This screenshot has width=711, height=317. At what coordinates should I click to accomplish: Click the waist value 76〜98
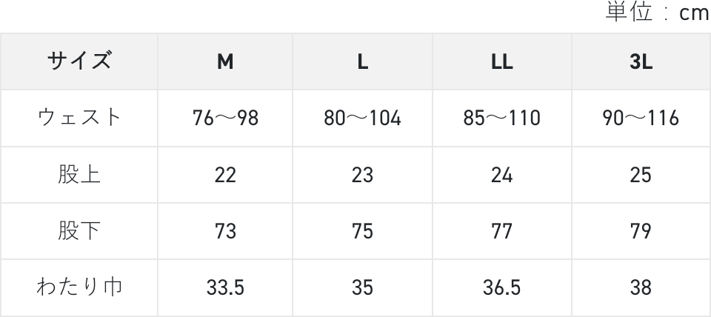point(225,119)
